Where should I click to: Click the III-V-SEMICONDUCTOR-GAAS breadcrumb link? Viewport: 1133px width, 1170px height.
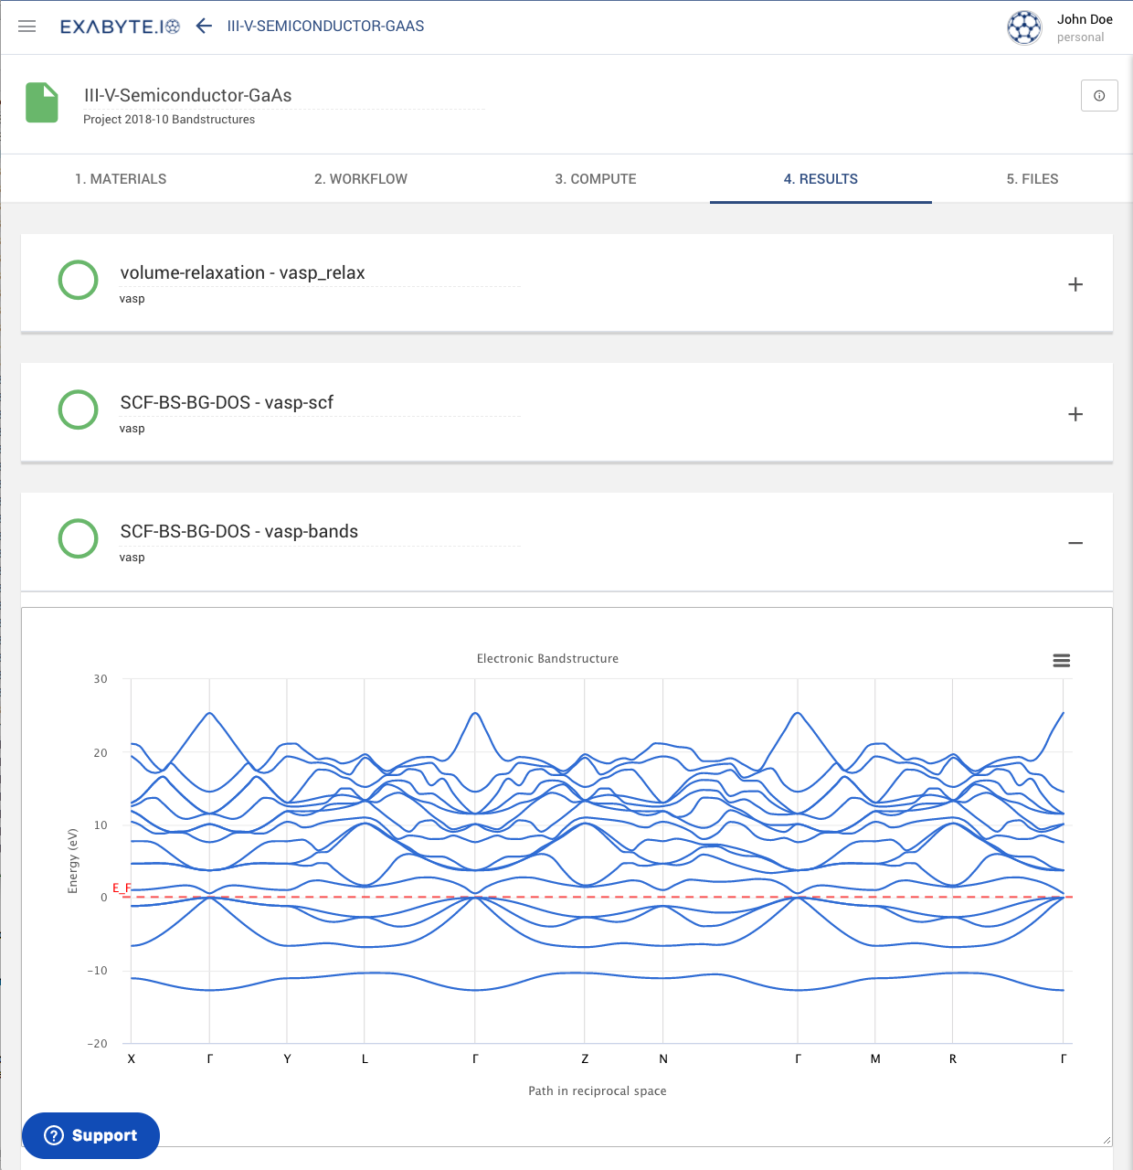click(325, 27)
